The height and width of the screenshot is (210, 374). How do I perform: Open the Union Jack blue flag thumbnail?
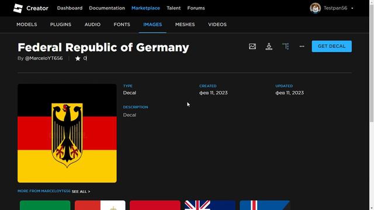point(210,205)
